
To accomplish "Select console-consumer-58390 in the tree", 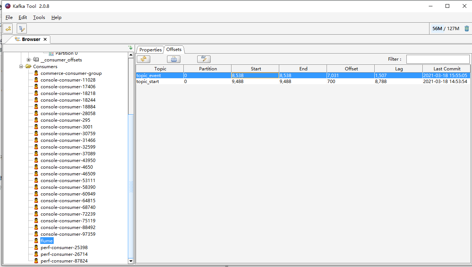I will click(x=68, y=187).
